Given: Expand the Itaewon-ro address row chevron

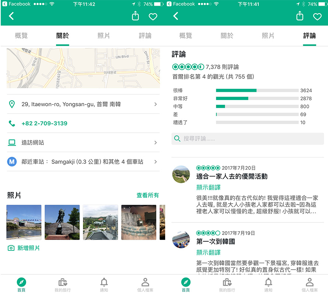Looking at the screenshot, I should (x=156, y=104).
